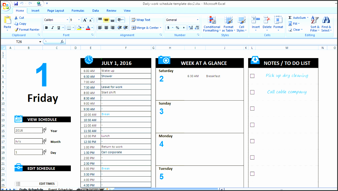
Task: Increment the Year spinner up arrow
Action: 44,129
